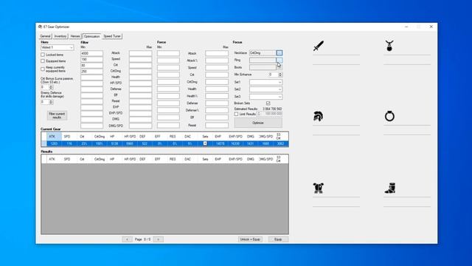Sort Results by CritDmg column header
Viewport: 472px width, 266px height.
(x=100, y=160)
